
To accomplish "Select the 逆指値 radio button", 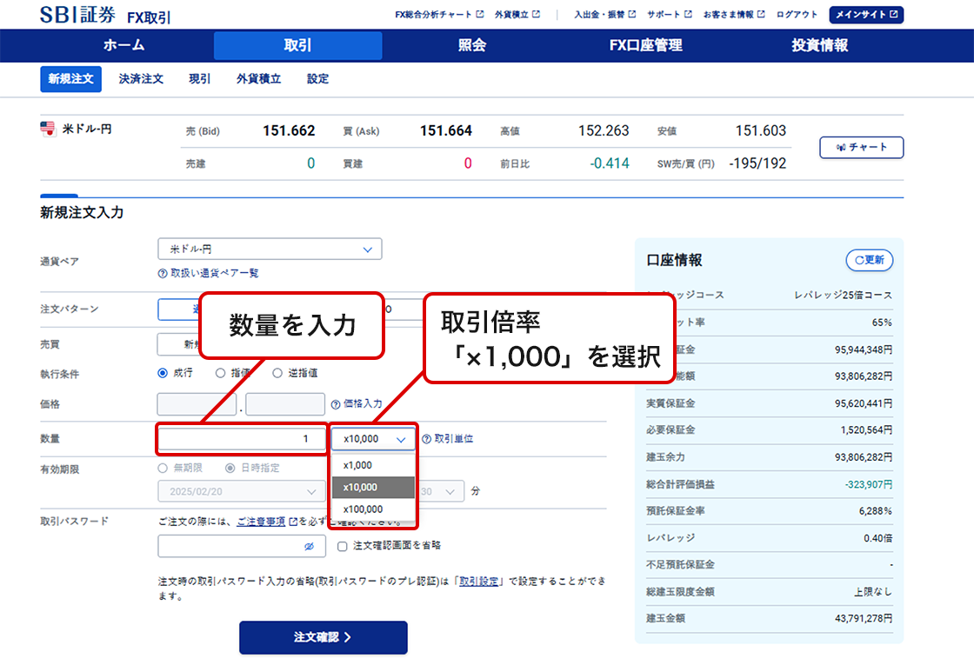I will [277, 373].
